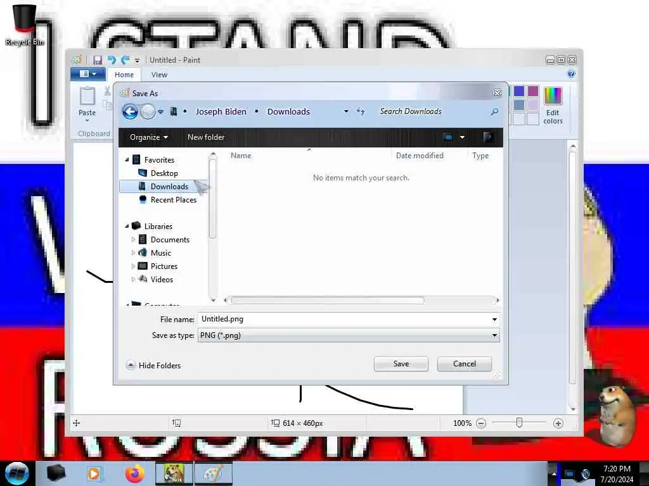Open the Save as type combo box

tap(349, 335)
